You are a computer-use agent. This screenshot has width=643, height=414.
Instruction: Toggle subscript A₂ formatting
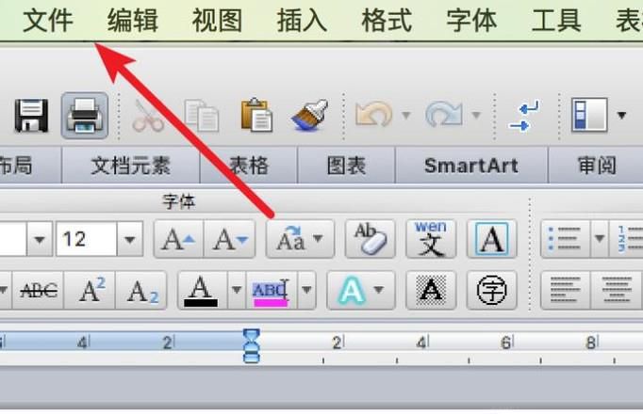(141, 291)
